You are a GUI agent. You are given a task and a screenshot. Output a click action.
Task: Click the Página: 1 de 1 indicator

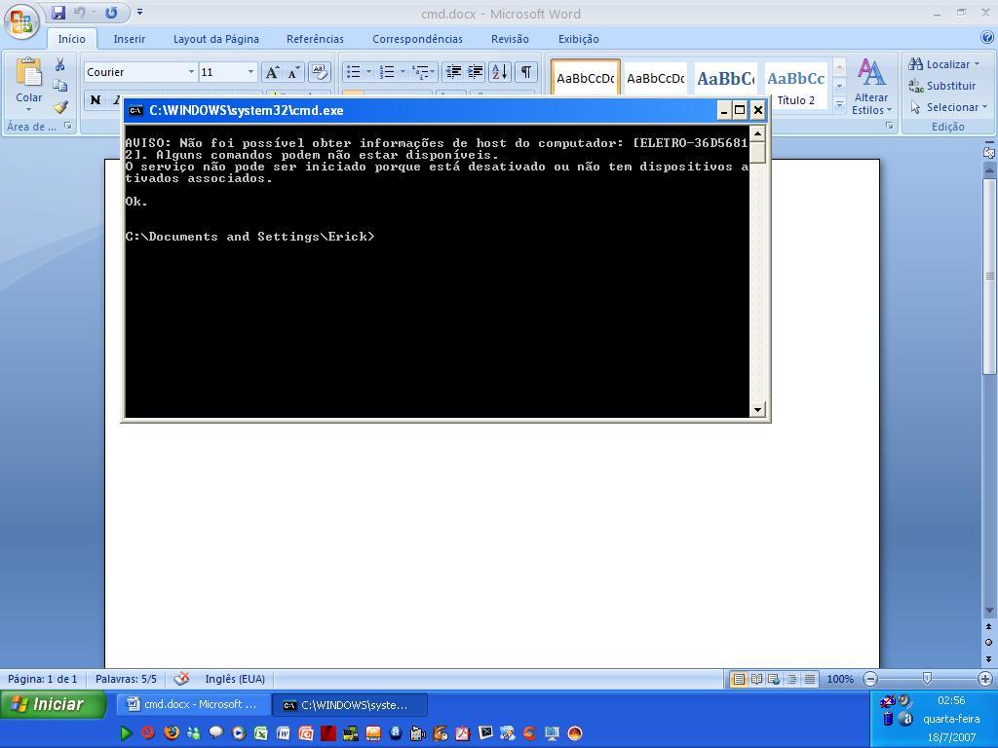pyautogui.click(x=43, y=679)
